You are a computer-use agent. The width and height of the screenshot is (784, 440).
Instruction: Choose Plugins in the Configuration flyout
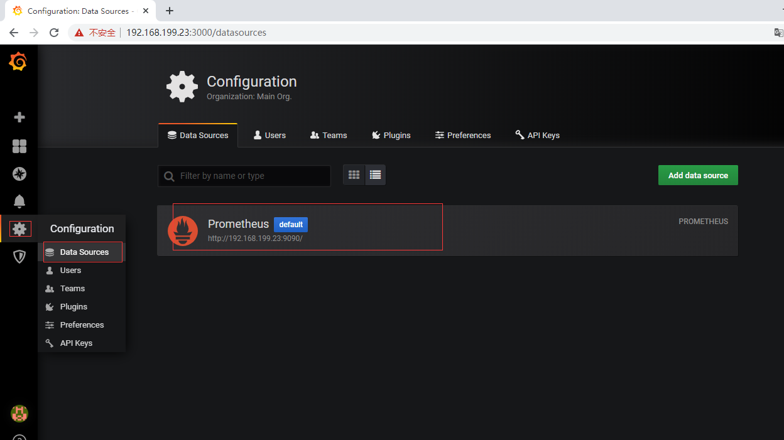82,306
